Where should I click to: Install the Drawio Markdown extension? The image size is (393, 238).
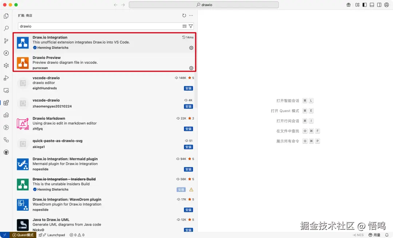pyautogui.click(x=188, y=129)
